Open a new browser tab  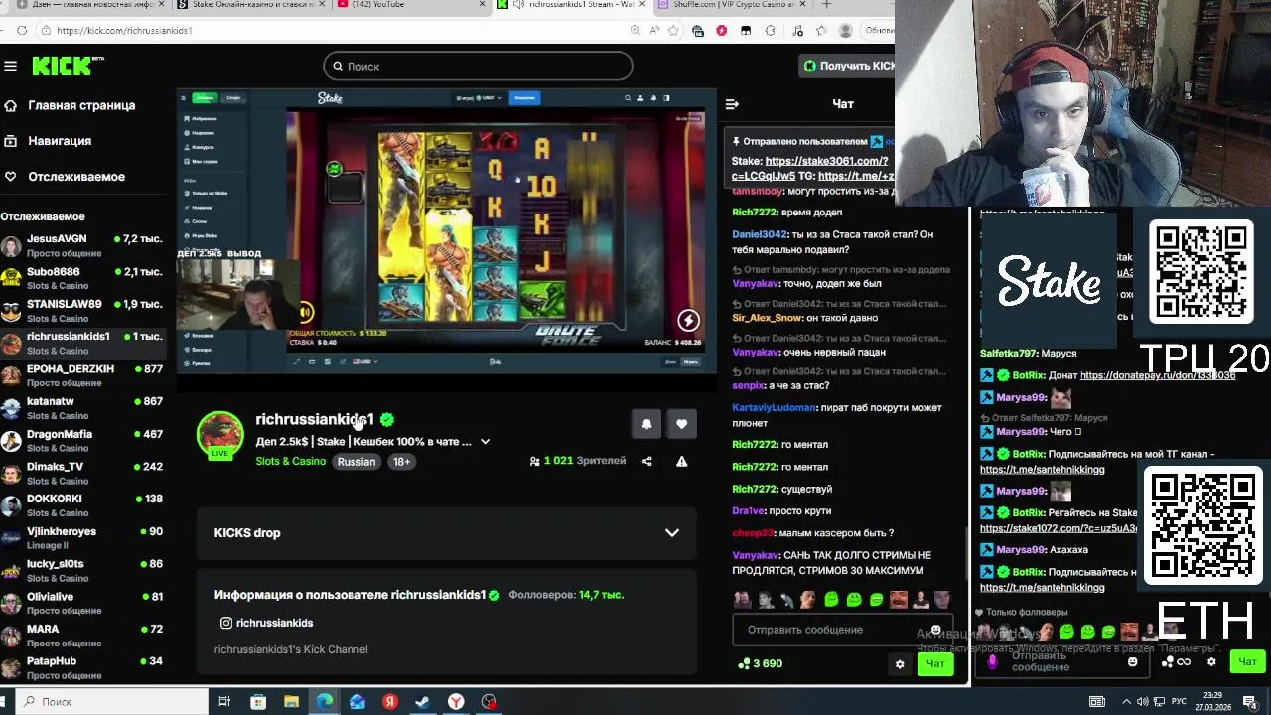click(x=826, y=5)
